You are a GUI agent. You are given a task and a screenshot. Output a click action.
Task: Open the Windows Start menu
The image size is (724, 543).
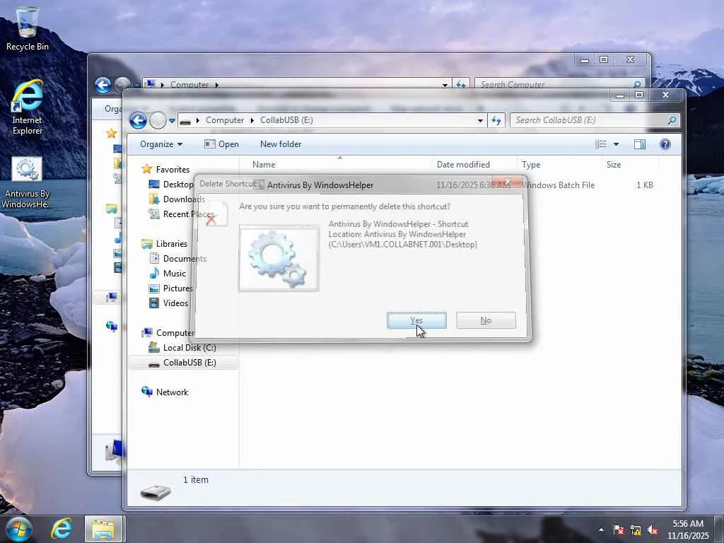(x=18, y=529)
